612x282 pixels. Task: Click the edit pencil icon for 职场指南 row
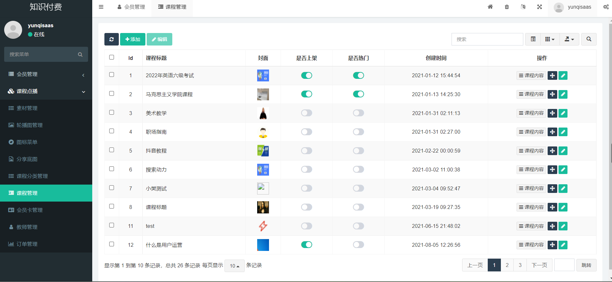[563, 132]
